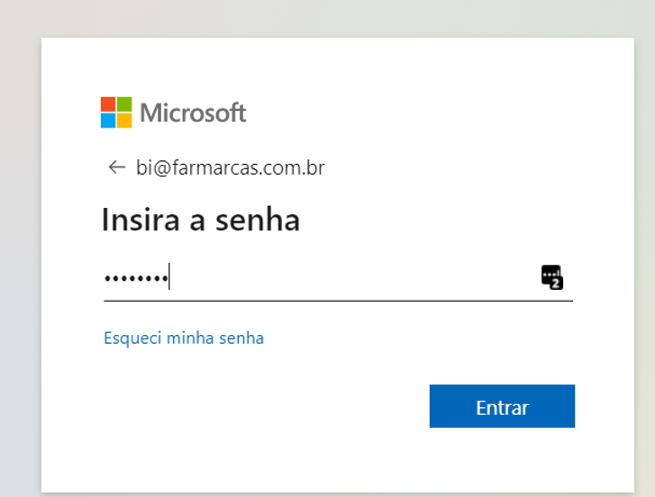Click the red square of the Microsoft logo
The width and height of the screenshot is (655, 497).
pos(108,104)
